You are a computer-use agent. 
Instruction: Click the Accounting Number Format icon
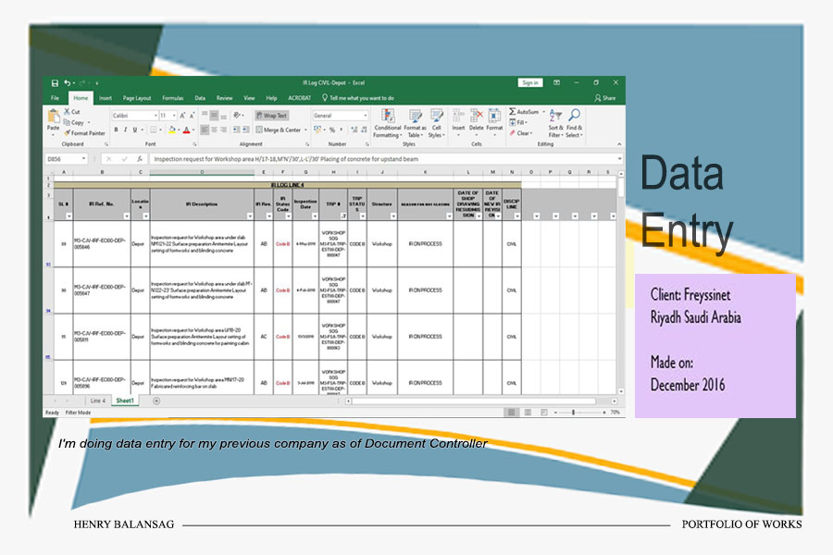pyautogui.click(x=317, y=129)
